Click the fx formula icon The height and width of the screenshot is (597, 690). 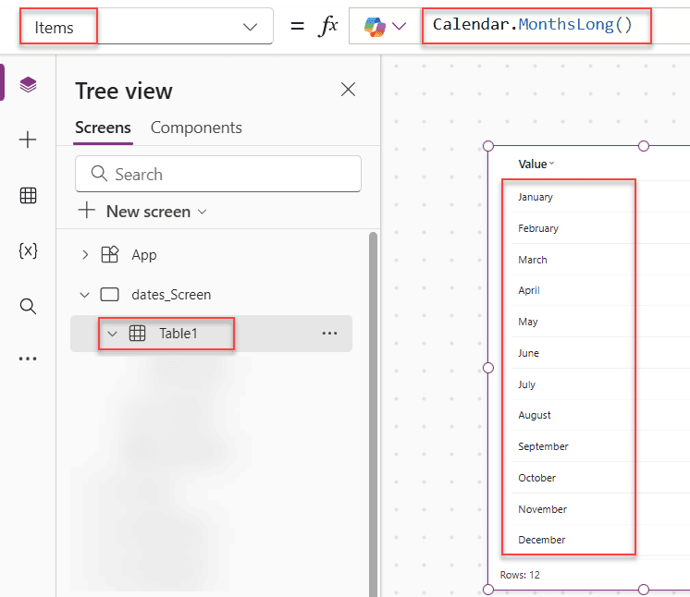327,26
